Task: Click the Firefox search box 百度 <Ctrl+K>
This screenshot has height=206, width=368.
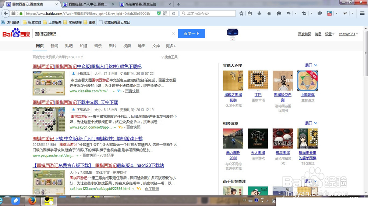Action: pos(208,14)
